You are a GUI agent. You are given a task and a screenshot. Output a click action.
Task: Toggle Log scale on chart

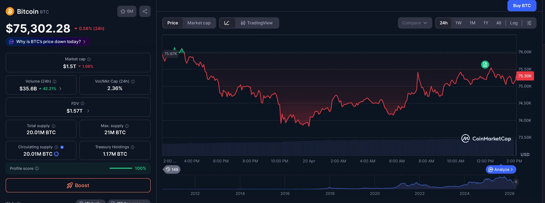(514, 23)
